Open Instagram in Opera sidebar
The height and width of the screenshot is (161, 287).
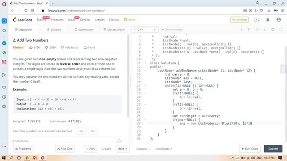[4, 62]
